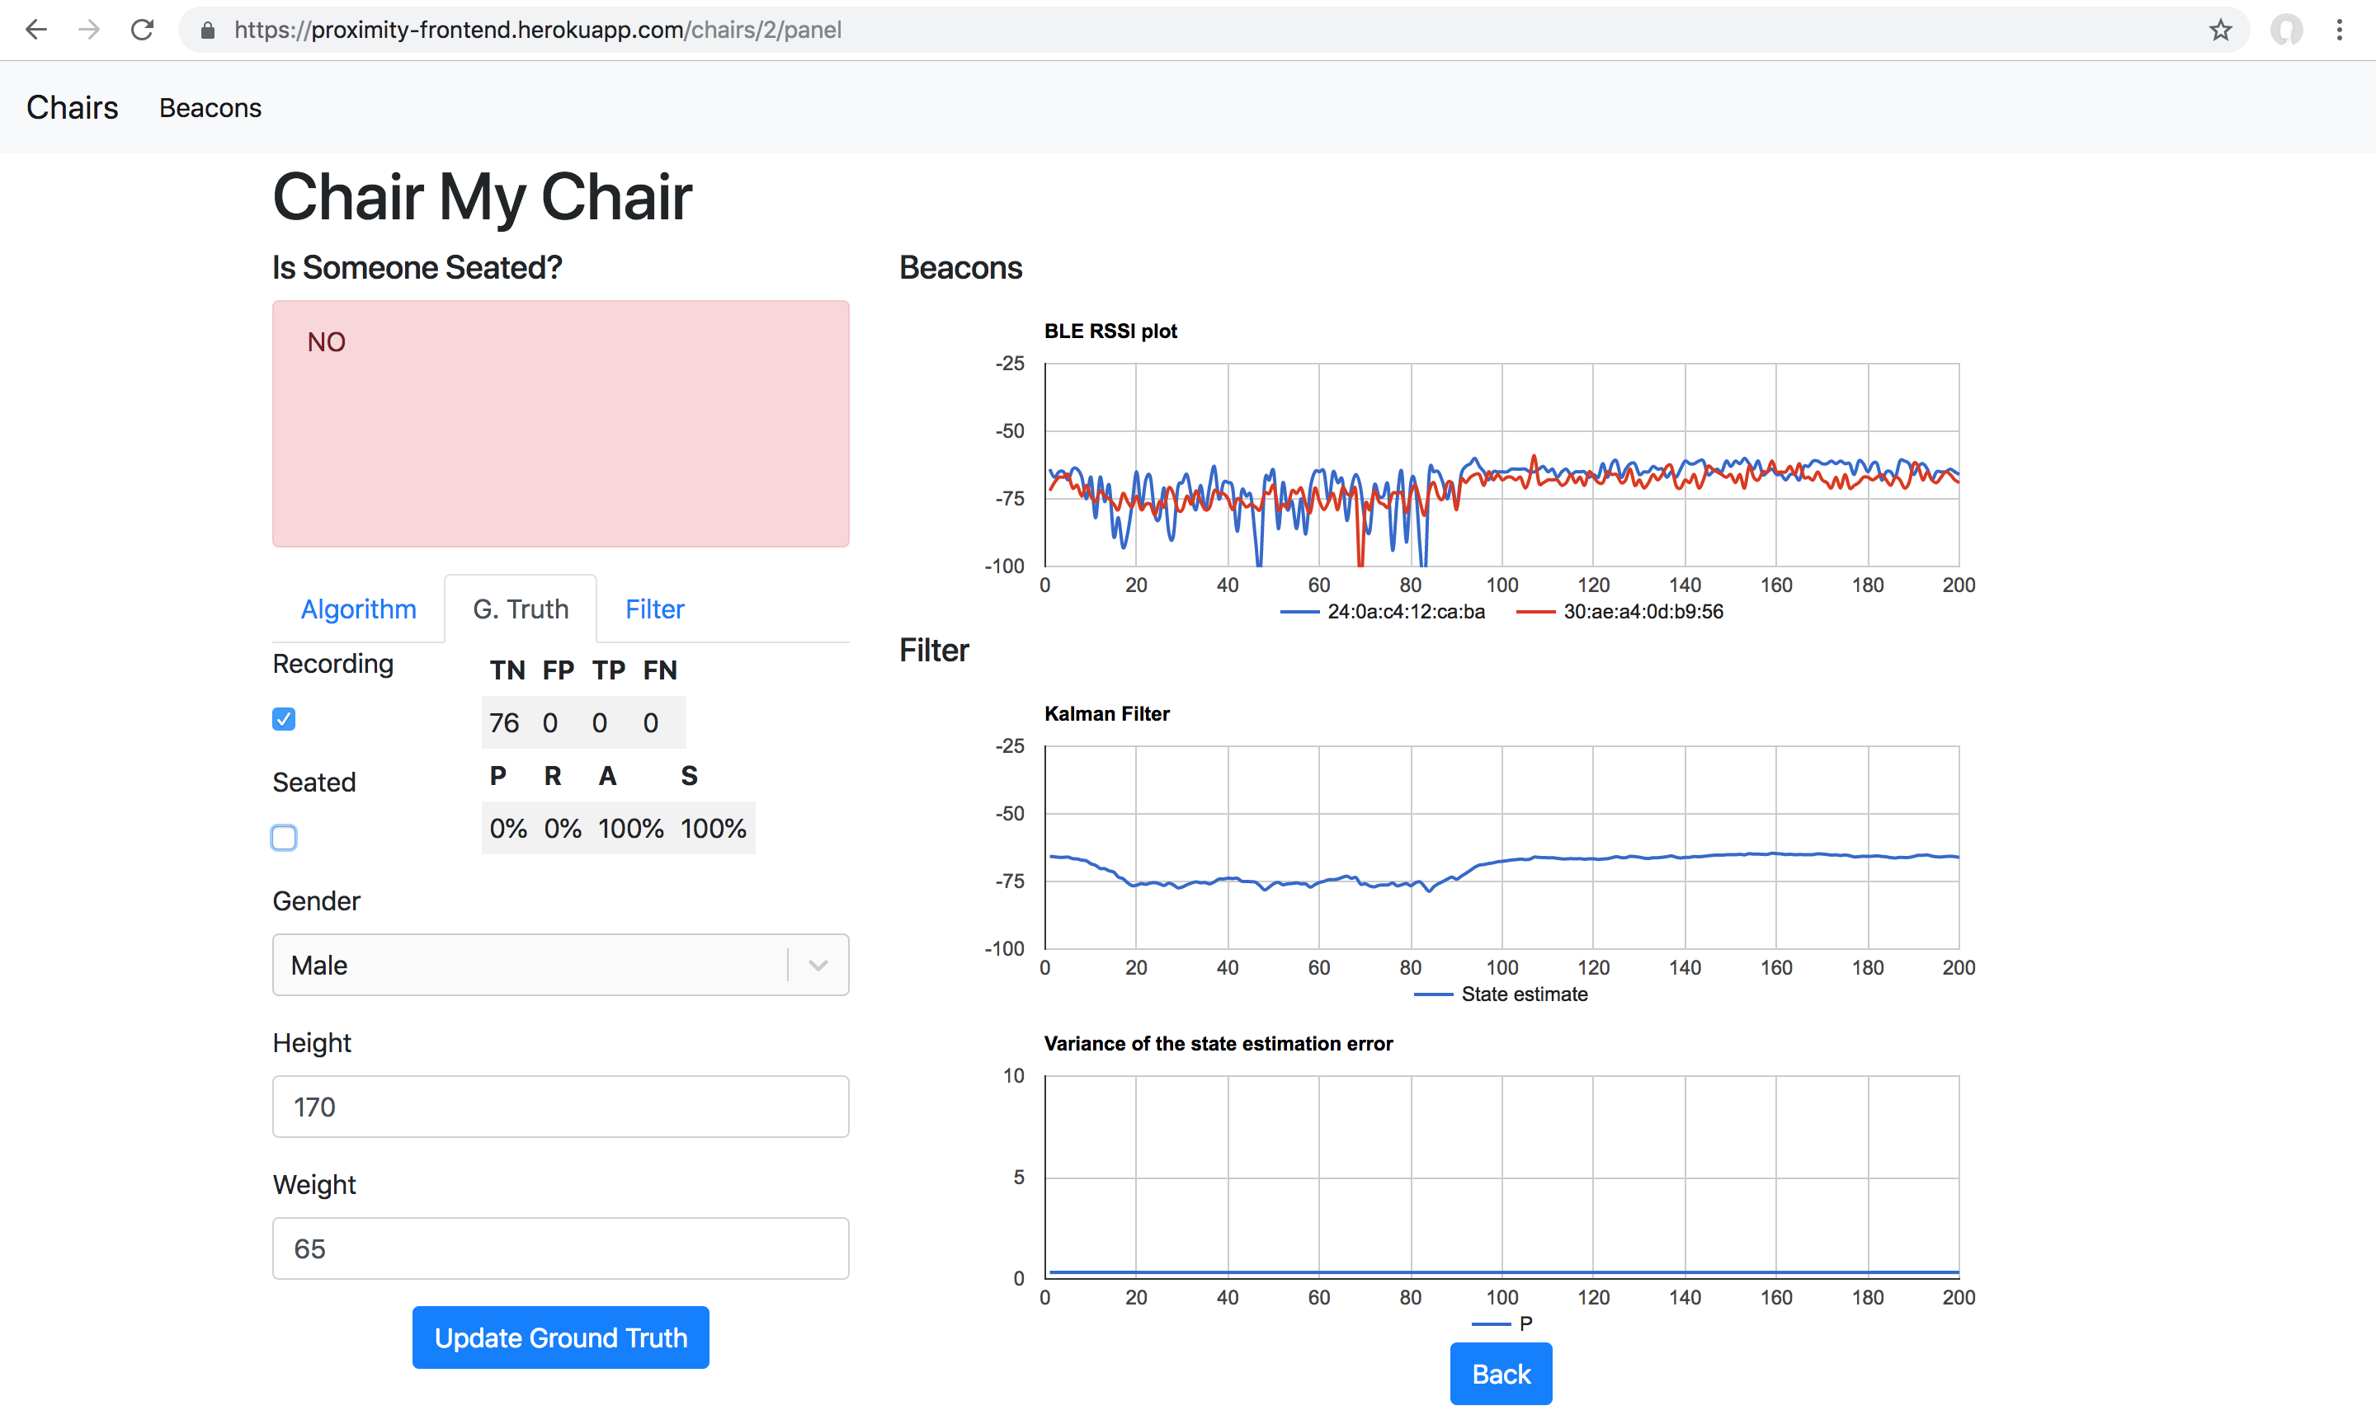The height and width of the screenshot is (1415, 2376).
Task: Click the Height input field
Action: 560,1107
